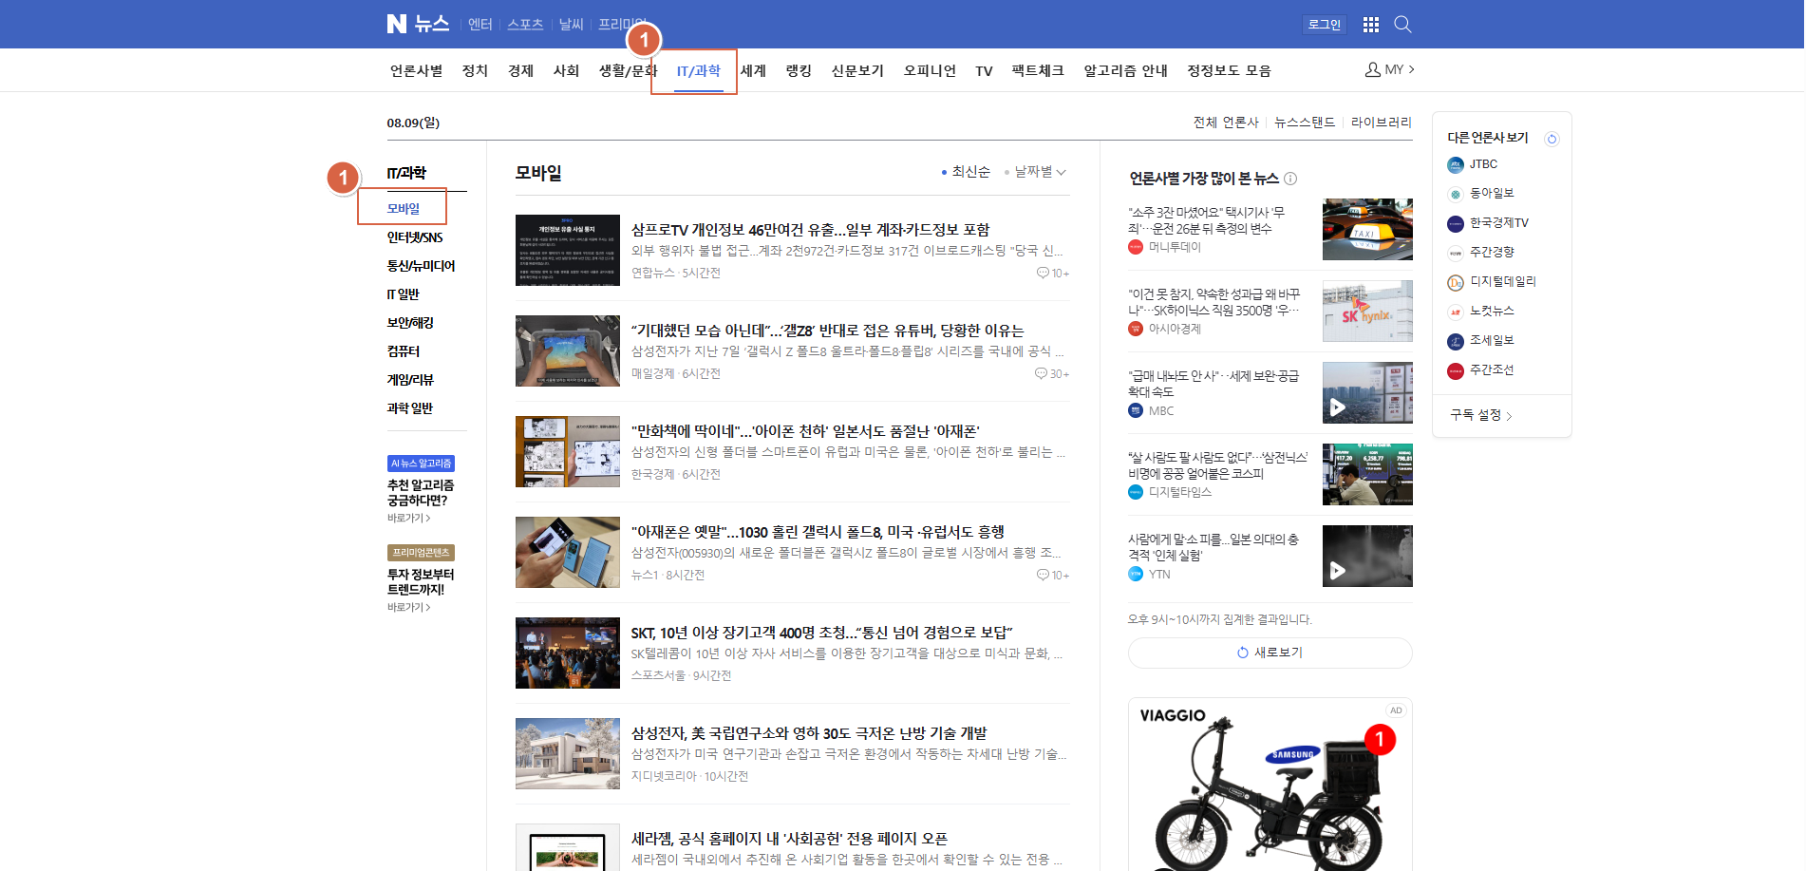This screenshot has width=1806, height=871.
Task: Open headline 만화책에 딱이네 아재폰 article
Action: coord(805,431)
